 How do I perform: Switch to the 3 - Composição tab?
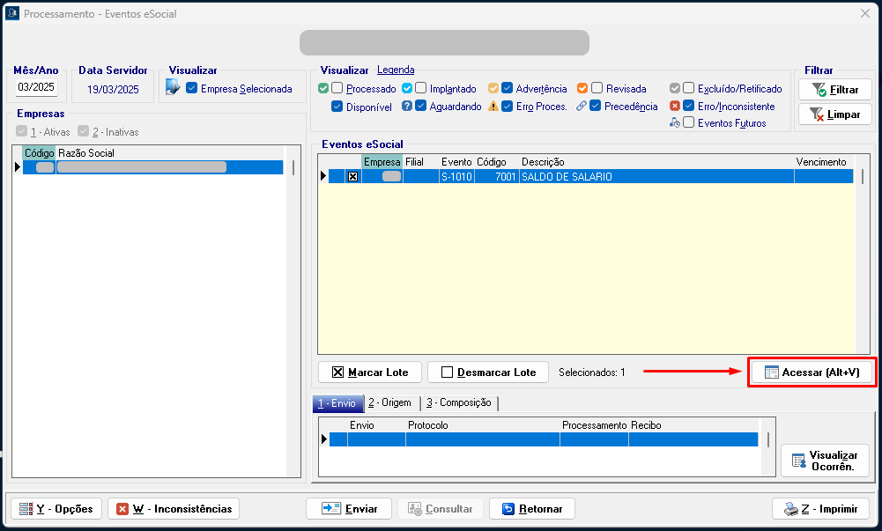[x=458, y=402]
